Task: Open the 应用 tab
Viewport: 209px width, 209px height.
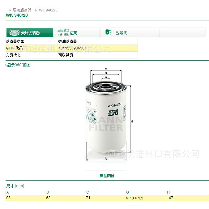Action: coord(77,33)
